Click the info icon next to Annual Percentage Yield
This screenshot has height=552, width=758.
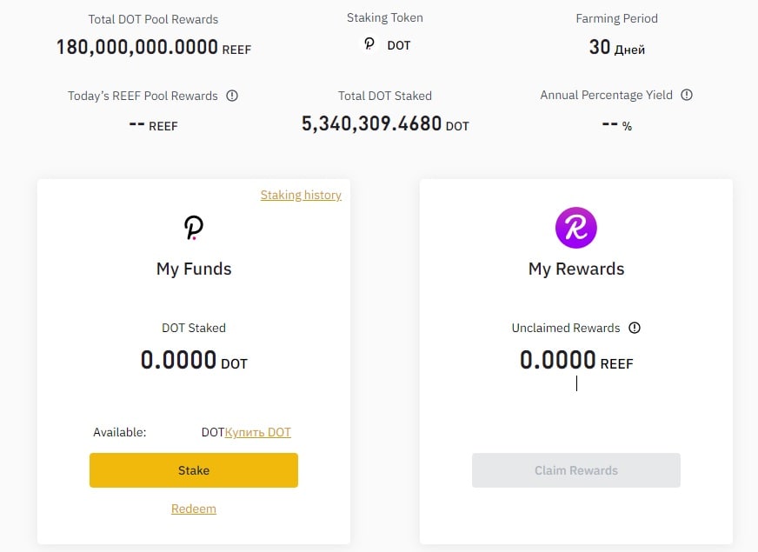tap(687, 95)
